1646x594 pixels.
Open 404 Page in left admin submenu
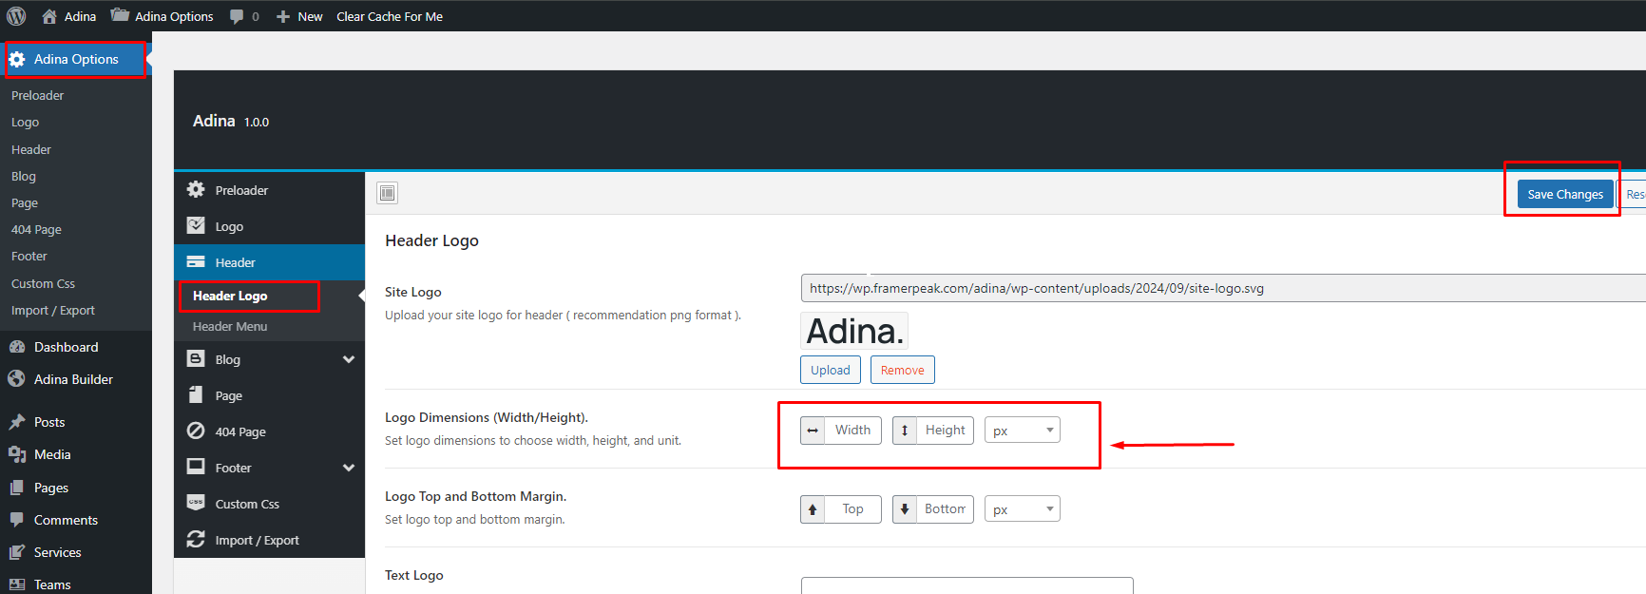point(36,229)
